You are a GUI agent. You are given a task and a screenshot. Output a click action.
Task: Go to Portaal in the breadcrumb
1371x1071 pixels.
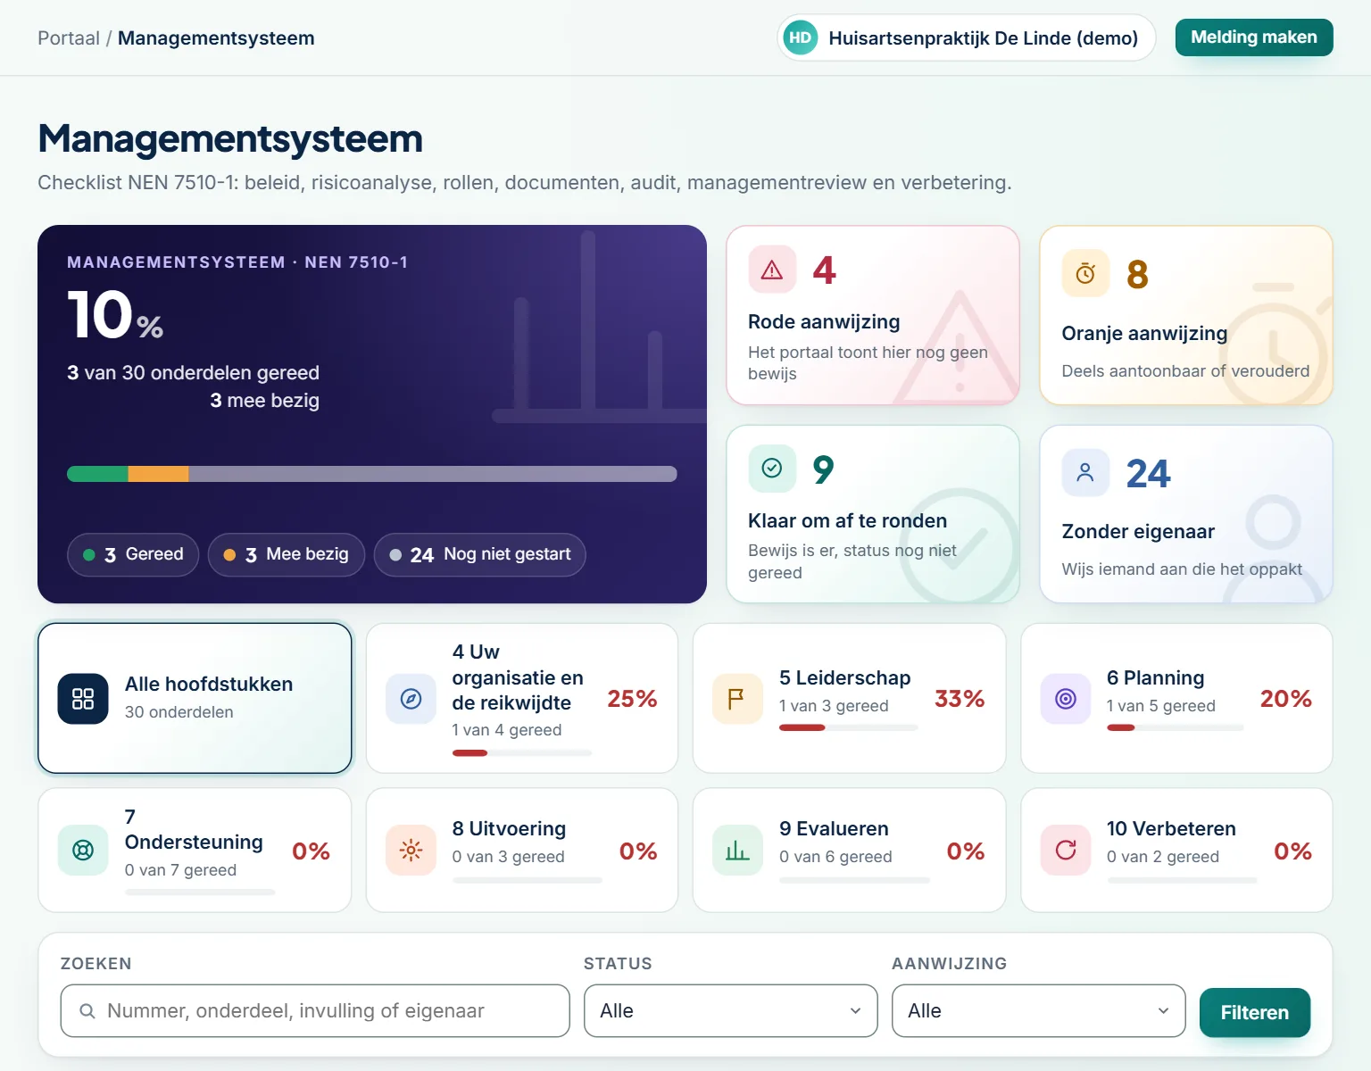[69, 38]
